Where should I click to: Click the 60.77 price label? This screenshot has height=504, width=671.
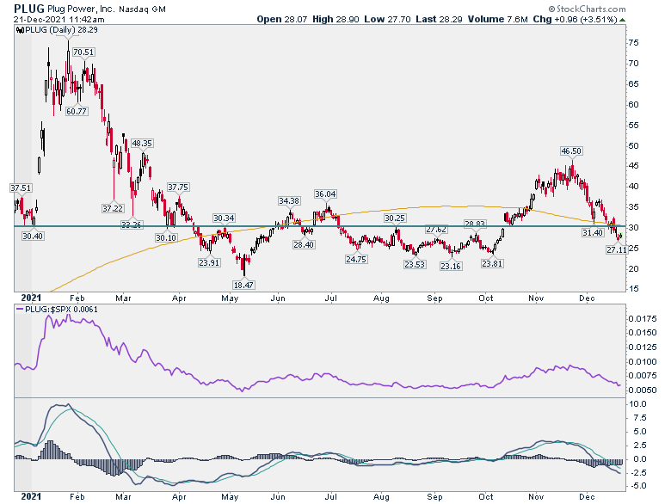77,111
